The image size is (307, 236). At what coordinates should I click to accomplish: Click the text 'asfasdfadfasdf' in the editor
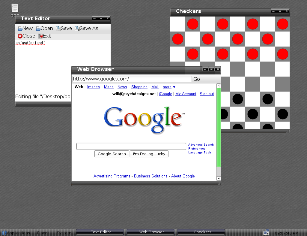tap(30, 43)
